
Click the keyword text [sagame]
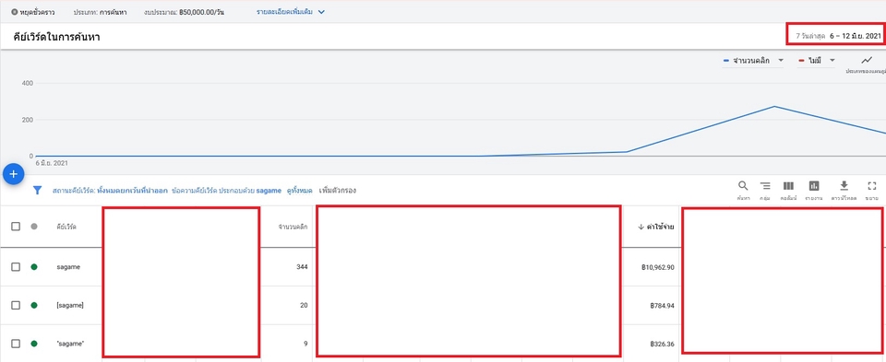pyautogui.click(x=70, y=305)
